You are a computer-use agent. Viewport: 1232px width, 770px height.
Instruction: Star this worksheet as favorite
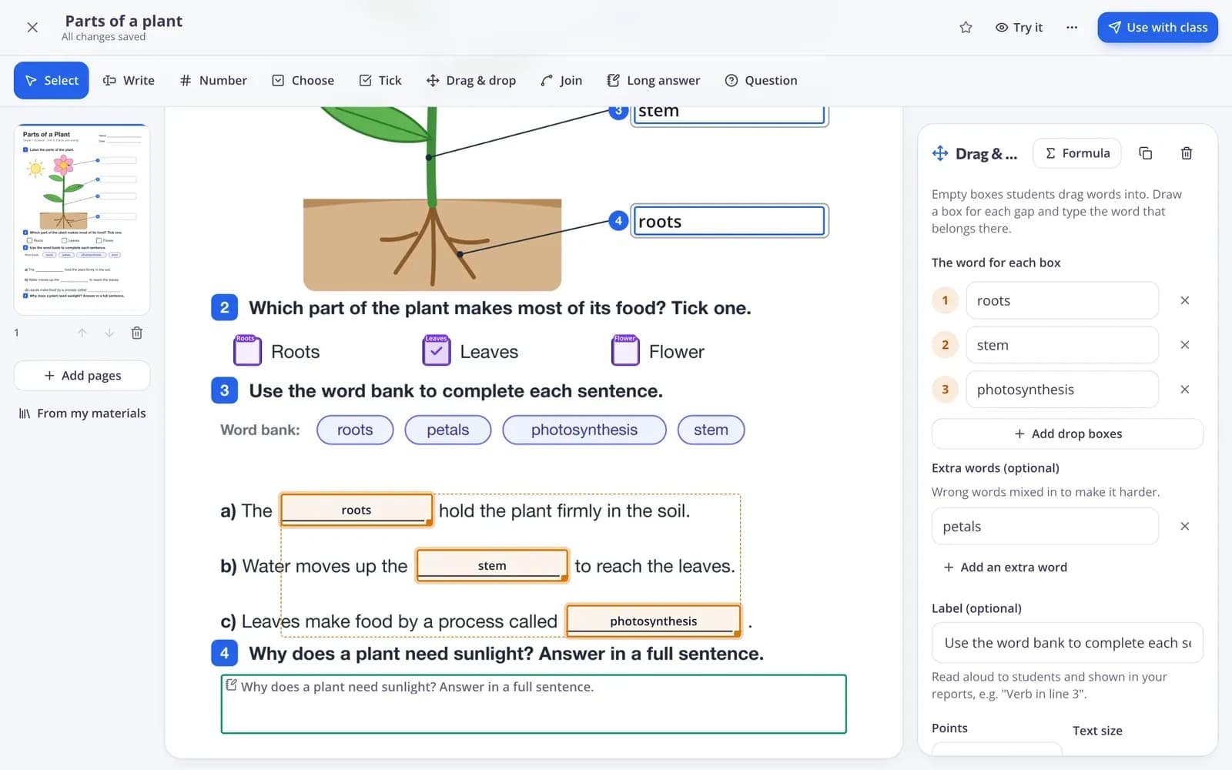tap(966, 28)
